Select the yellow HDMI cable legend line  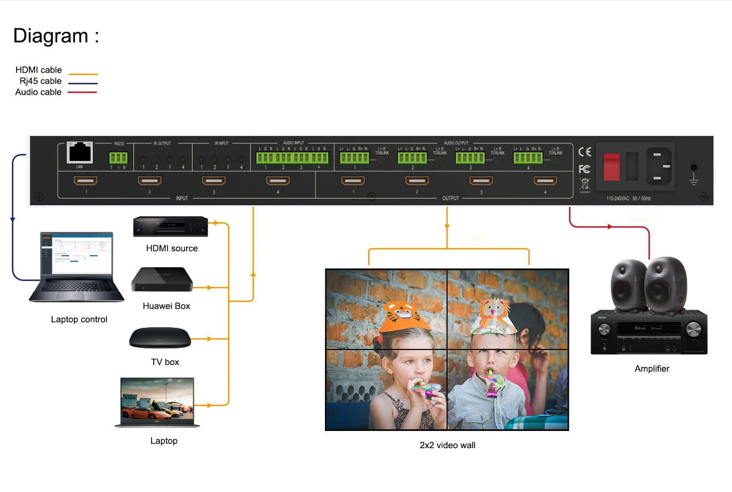(x=83, y=74)
